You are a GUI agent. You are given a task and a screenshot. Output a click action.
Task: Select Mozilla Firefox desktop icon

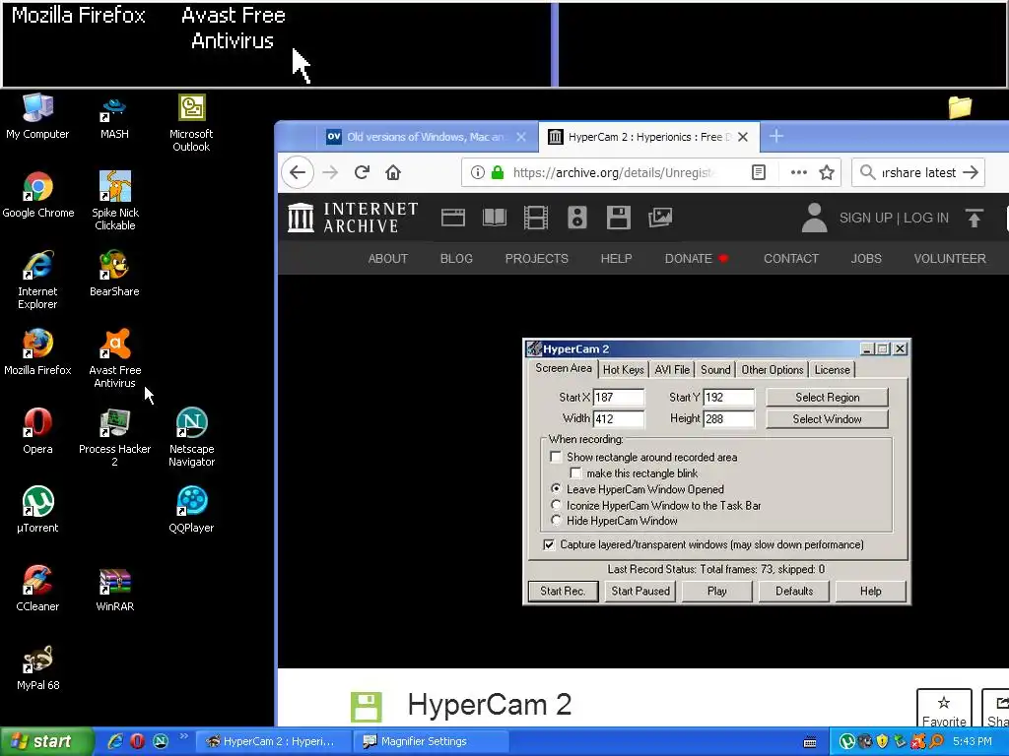37,352
